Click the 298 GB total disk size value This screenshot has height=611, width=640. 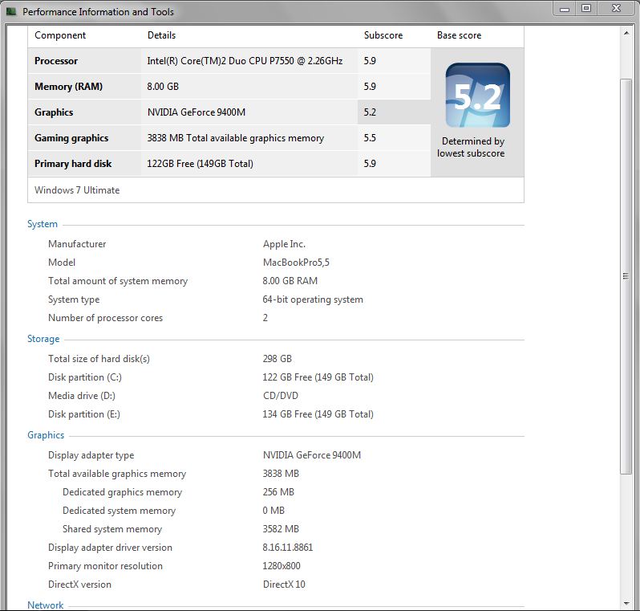(x=277, y=359)
